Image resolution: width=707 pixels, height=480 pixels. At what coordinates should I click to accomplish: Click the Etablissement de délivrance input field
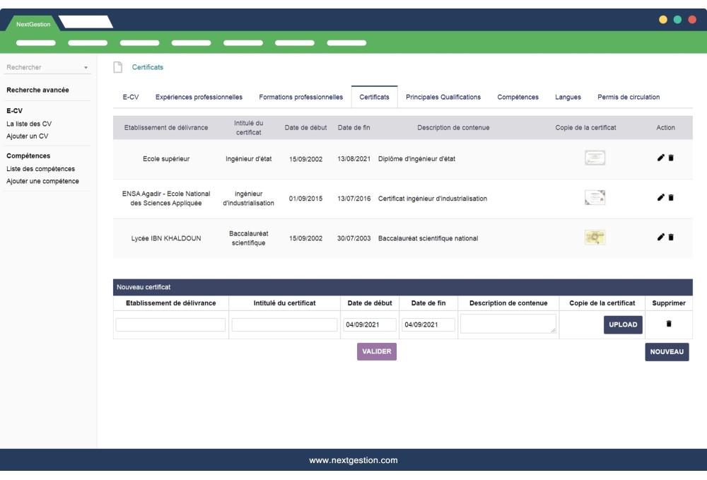pos(170,324)
